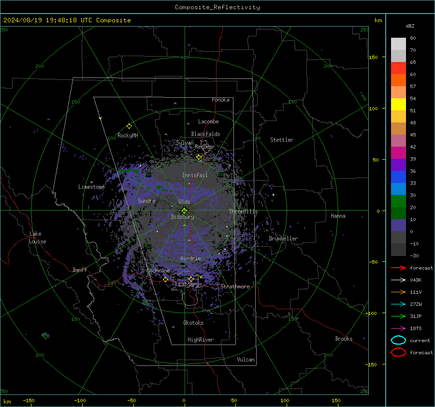Click the magenta 18TS arrow legend icon

point(398,329)
